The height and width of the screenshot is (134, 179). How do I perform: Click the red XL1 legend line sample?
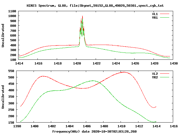click(164, 14)
